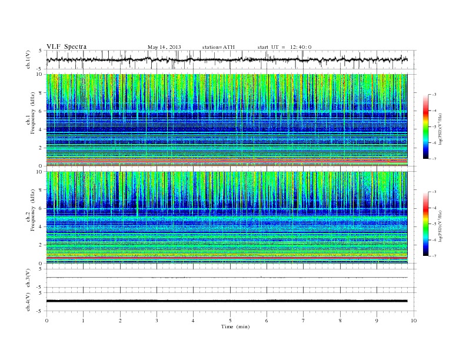The image size is (466, 360).
Task: Click the ch.1 spectrogram "4" kHz tick
Action: 41,129
